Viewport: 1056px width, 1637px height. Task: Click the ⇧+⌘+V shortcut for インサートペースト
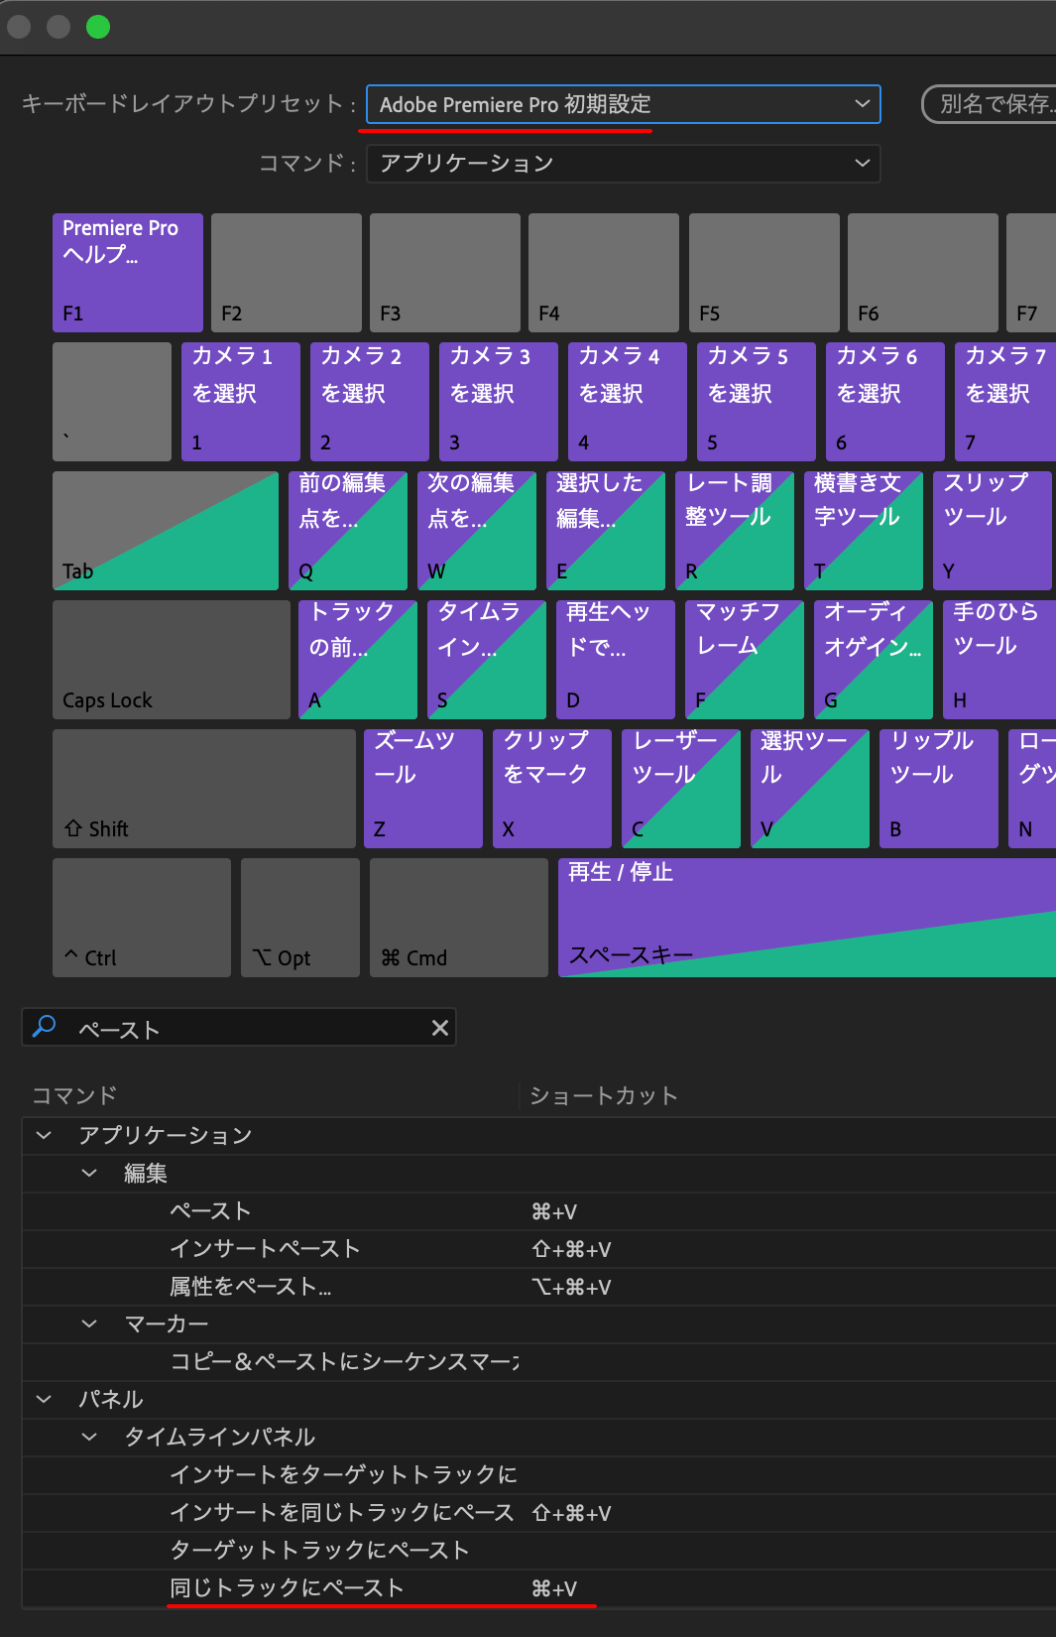coord(572,1249)
